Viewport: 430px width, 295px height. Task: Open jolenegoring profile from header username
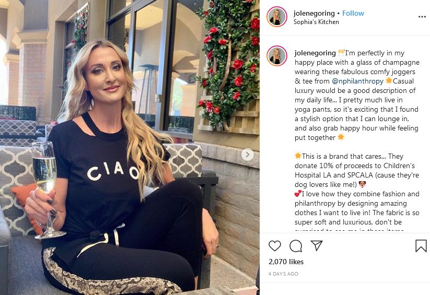[x=314, y=13]
